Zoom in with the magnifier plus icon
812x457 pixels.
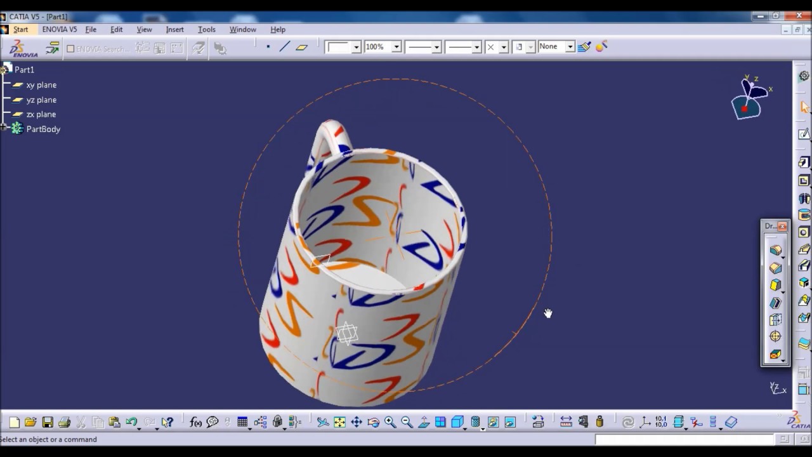pyautogui.click(x=390, y=422)
